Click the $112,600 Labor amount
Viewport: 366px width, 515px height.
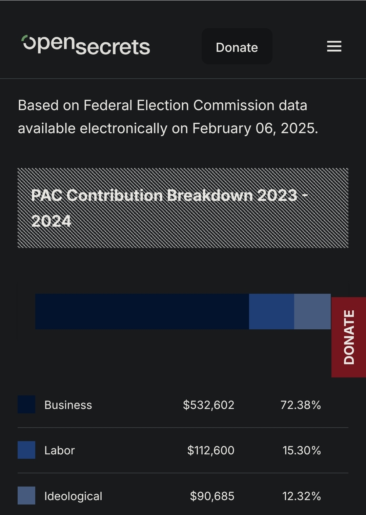point(210,450)
